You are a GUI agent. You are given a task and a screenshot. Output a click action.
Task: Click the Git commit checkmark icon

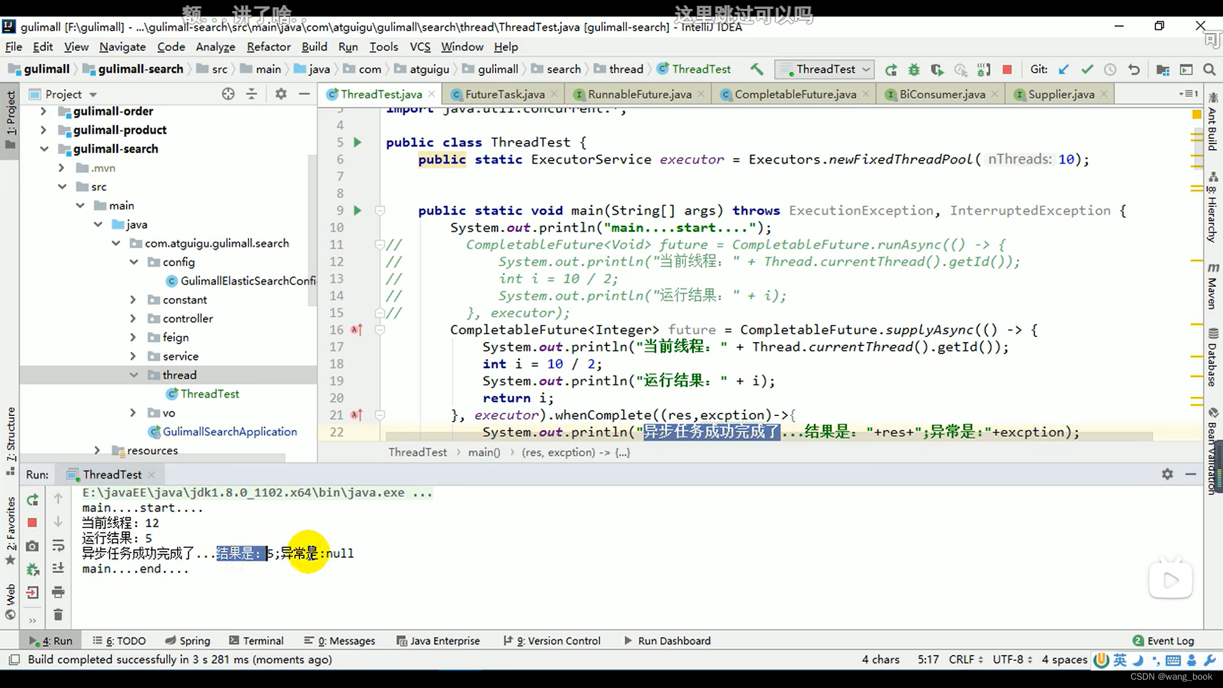[x=1088, y=69]
